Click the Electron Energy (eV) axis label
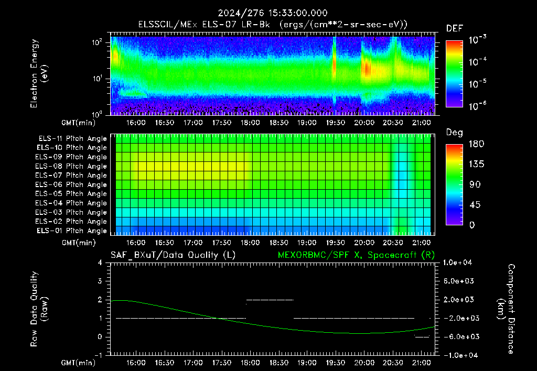The height and width of the screenshot is (371, 537). click(x=39, y=73)
